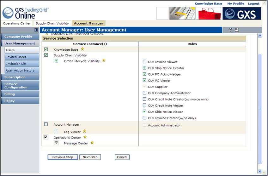Click the Next Step button
The height and width of the screenshot is (176, 268).
click(90, 157)
